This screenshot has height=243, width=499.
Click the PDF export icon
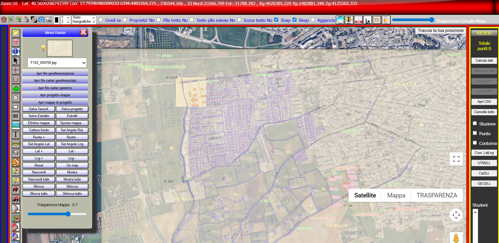358,20
